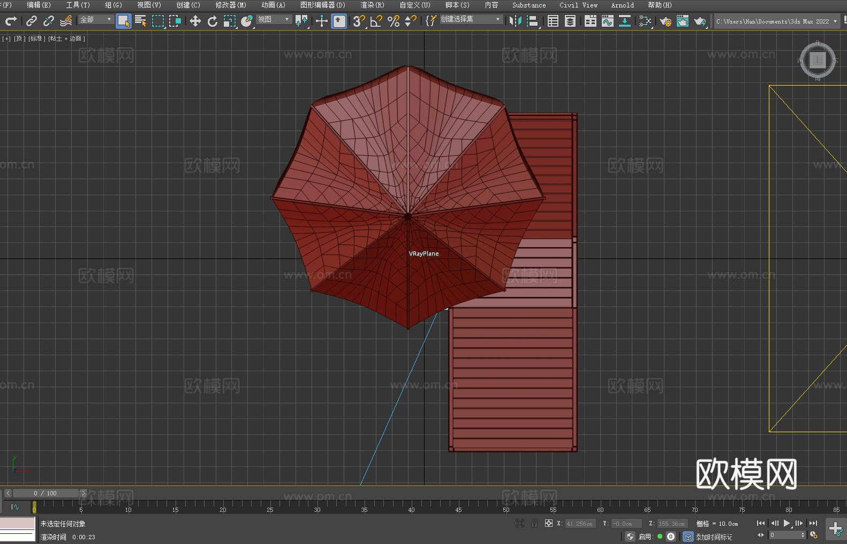Play the animation
This screenshot has height=544, width=847.
pos(787,523)
